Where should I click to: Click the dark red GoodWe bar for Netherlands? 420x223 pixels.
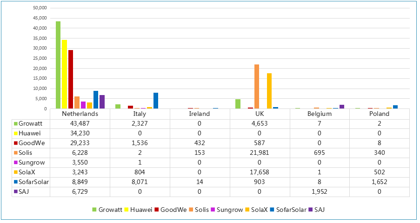coord(71,79)
